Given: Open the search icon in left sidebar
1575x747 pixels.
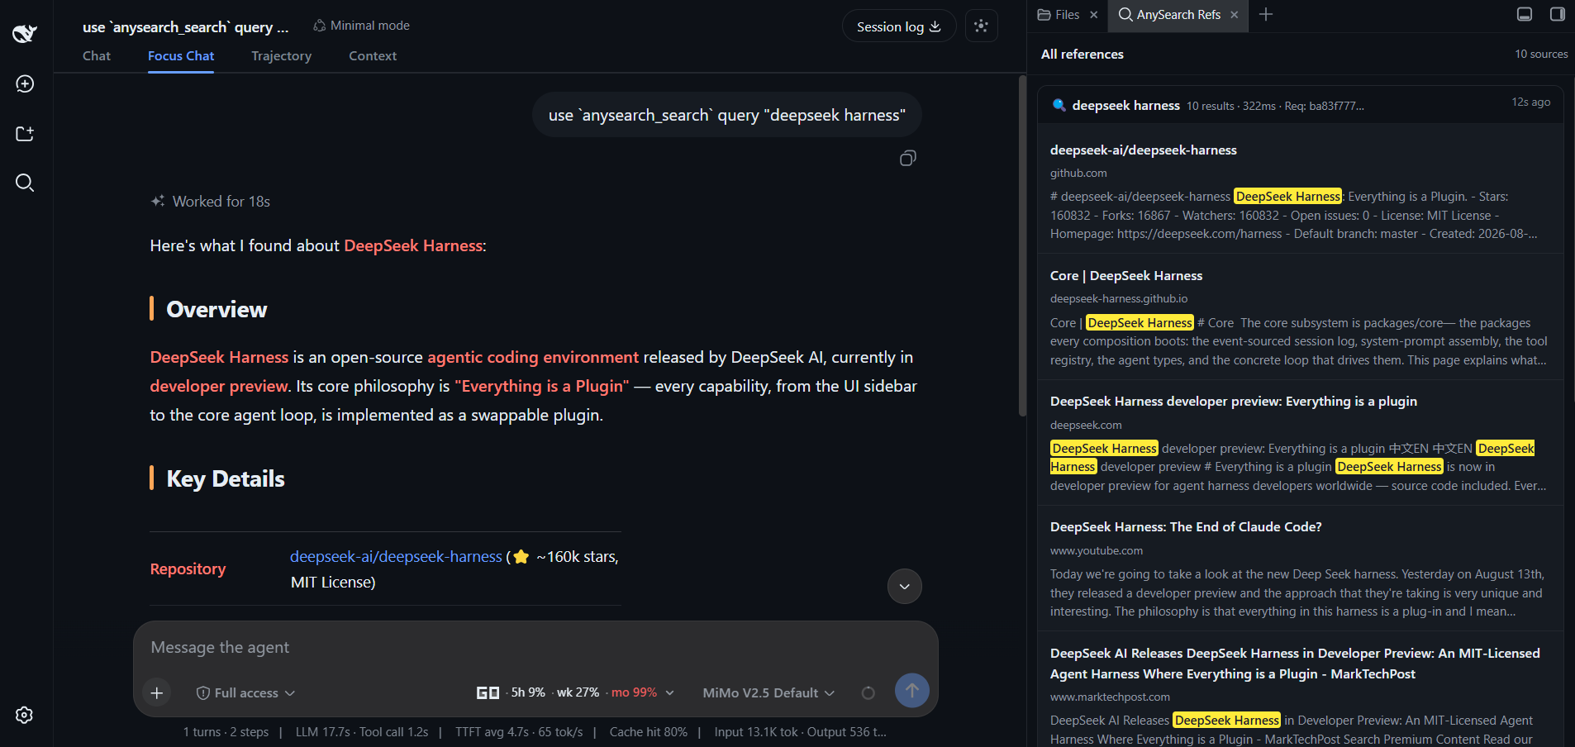Looking at the screenshot, I should pyautogui.click(x=25, y=183).
